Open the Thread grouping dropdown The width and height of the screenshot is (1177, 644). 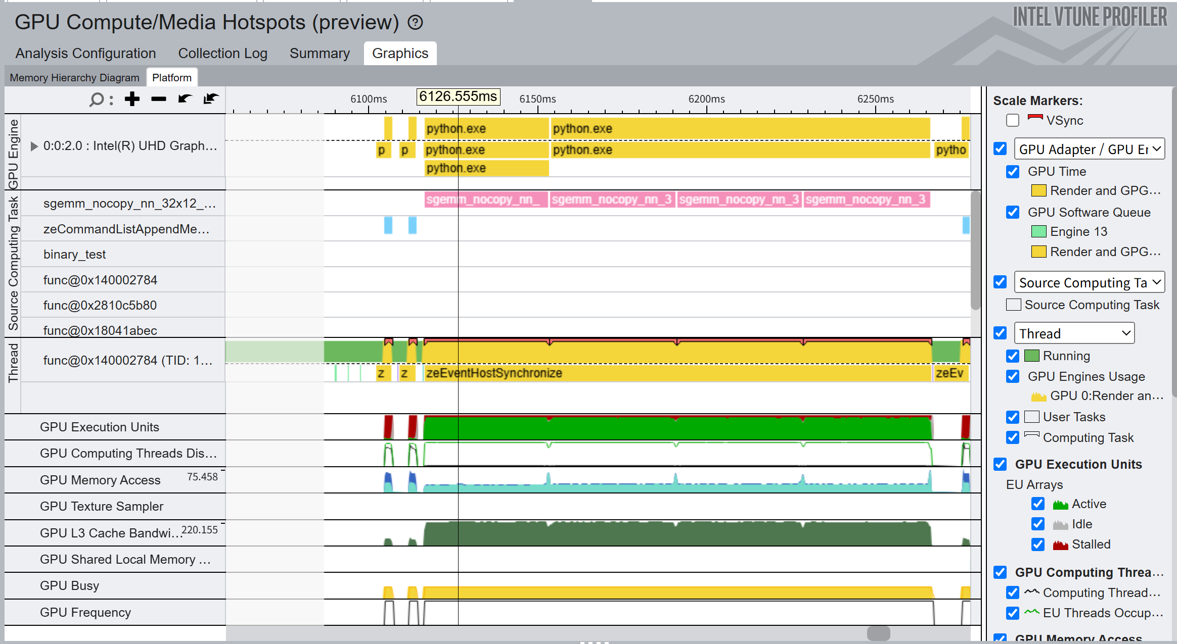(1074, 333)
